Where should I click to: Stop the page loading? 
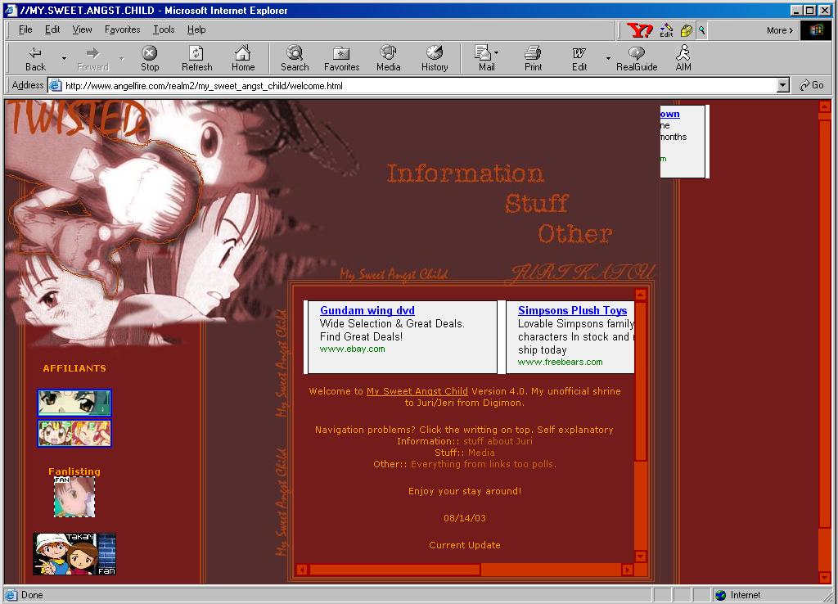click(x=150, y=58)
